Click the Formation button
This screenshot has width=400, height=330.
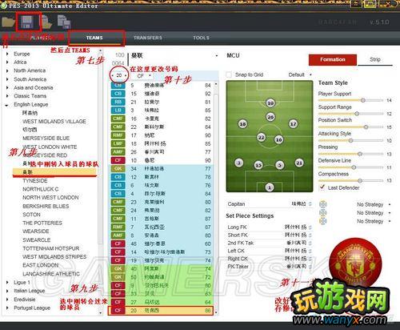pyautogui.click(x=333, y=60)
